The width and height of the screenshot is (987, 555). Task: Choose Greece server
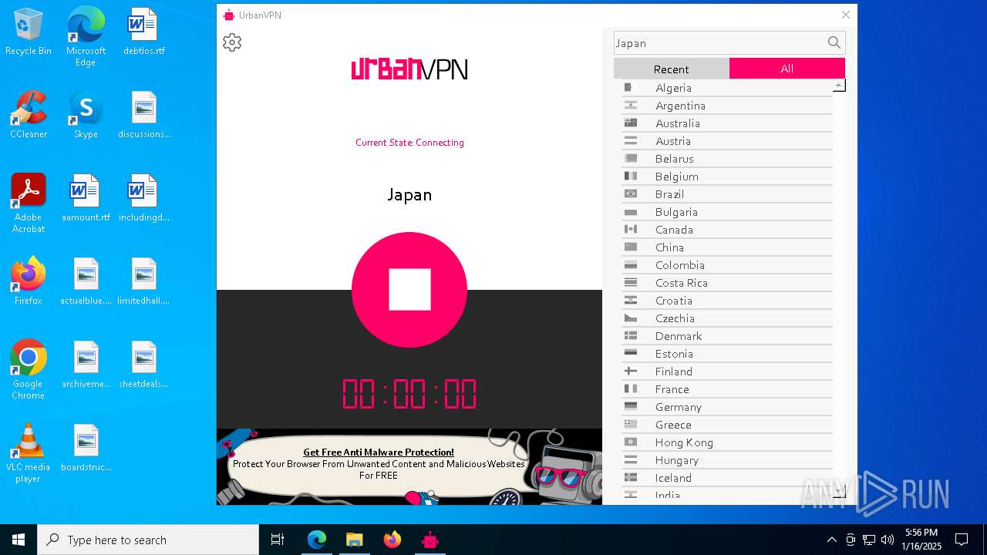pos(727,425)
